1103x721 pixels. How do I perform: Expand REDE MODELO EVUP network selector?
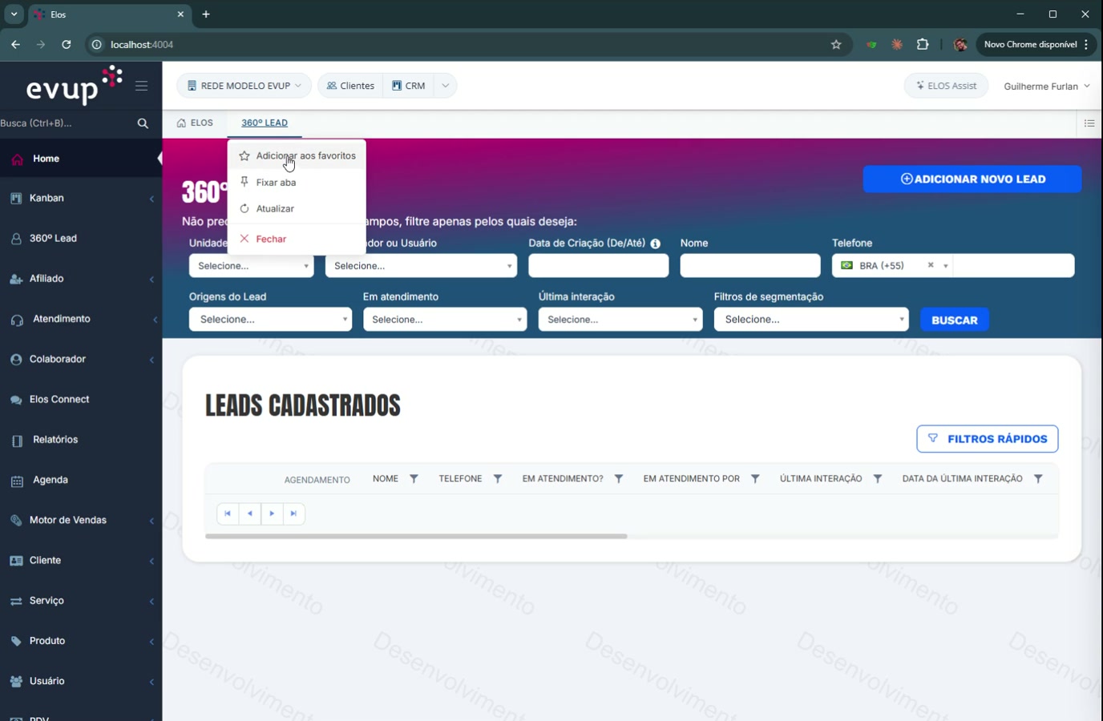click(244, 86)
